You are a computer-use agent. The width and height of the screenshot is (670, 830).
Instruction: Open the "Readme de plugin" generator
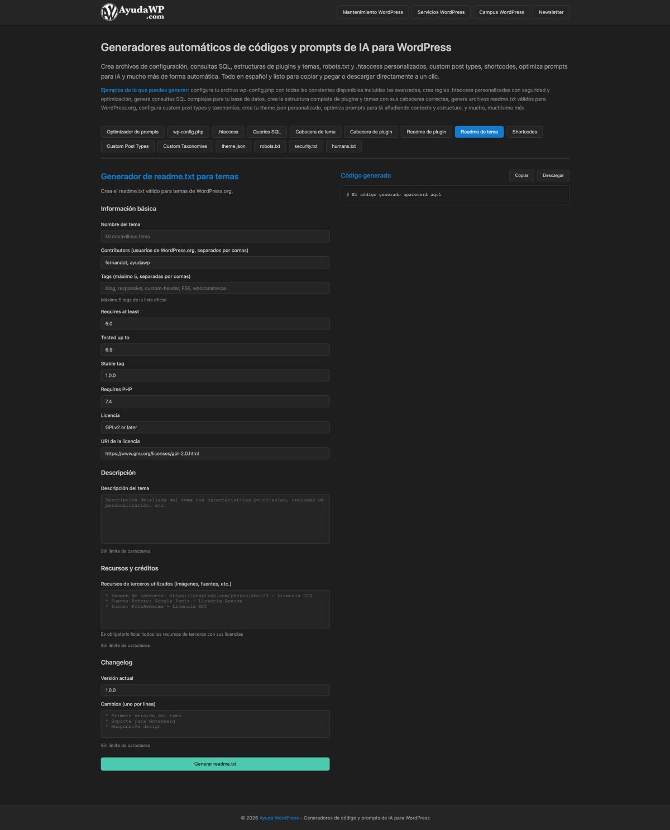(427, 132)
